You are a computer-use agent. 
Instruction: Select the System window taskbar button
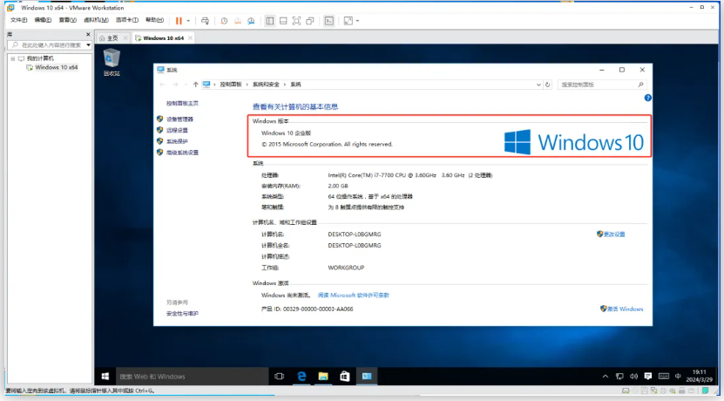coord(367,376)
